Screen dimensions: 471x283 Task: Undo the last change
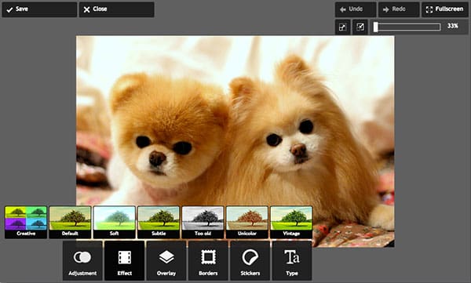tap(356, 9)
